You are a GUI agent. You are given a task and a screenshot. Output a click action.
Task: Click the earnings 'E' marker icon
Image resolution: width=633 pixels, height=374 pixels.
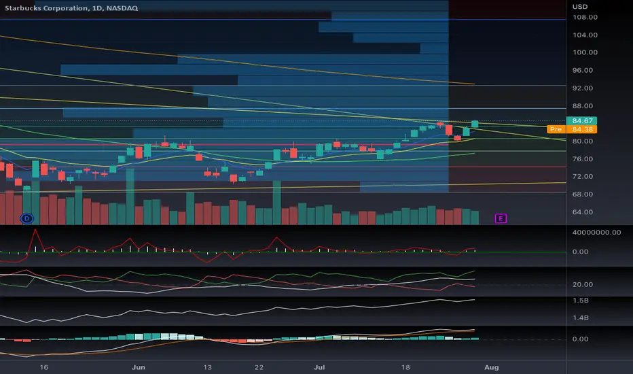coord(501,219)
